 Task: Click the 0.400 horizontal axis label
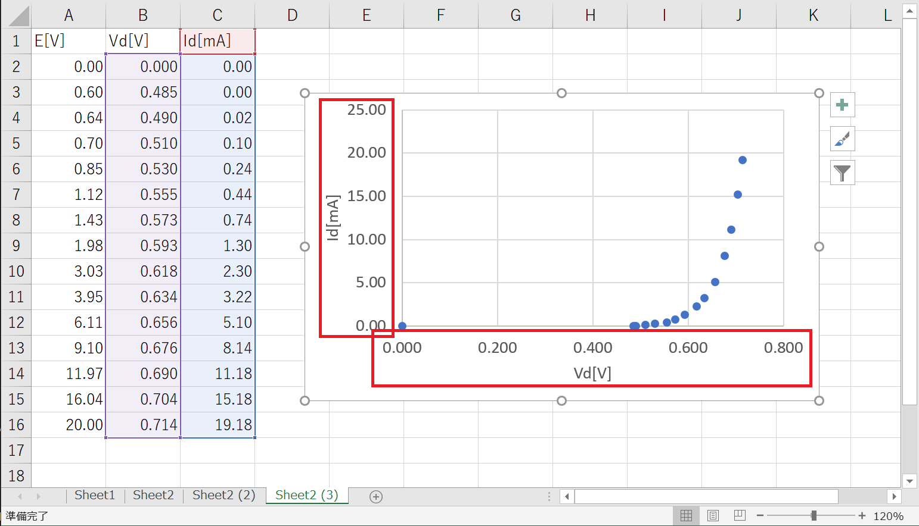[592, 347]
